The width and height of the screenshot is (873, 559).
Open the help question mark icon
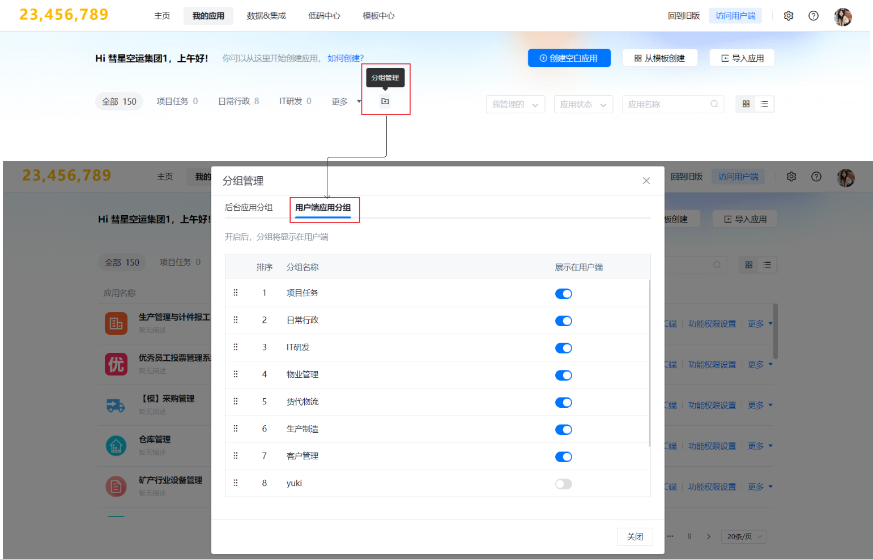coord(813,16)
